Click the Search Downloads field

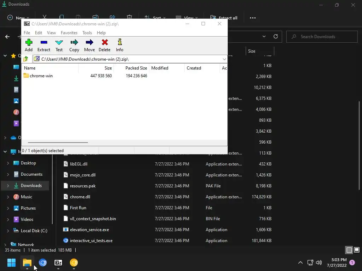coord(322,37)
